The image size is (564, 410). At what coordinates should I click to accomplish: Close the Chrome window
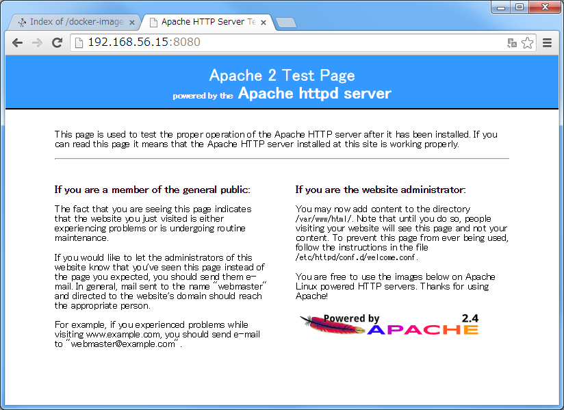(545, 8)
